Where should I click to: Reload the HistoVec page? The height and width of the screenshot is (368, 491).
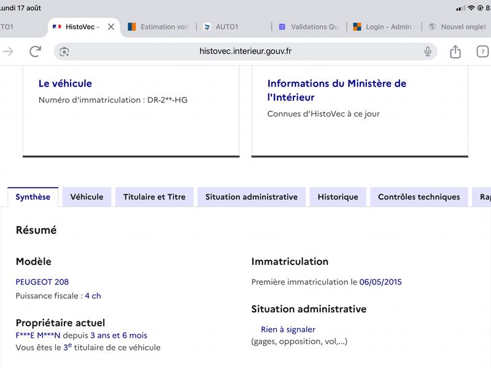[x=36, y=52]
